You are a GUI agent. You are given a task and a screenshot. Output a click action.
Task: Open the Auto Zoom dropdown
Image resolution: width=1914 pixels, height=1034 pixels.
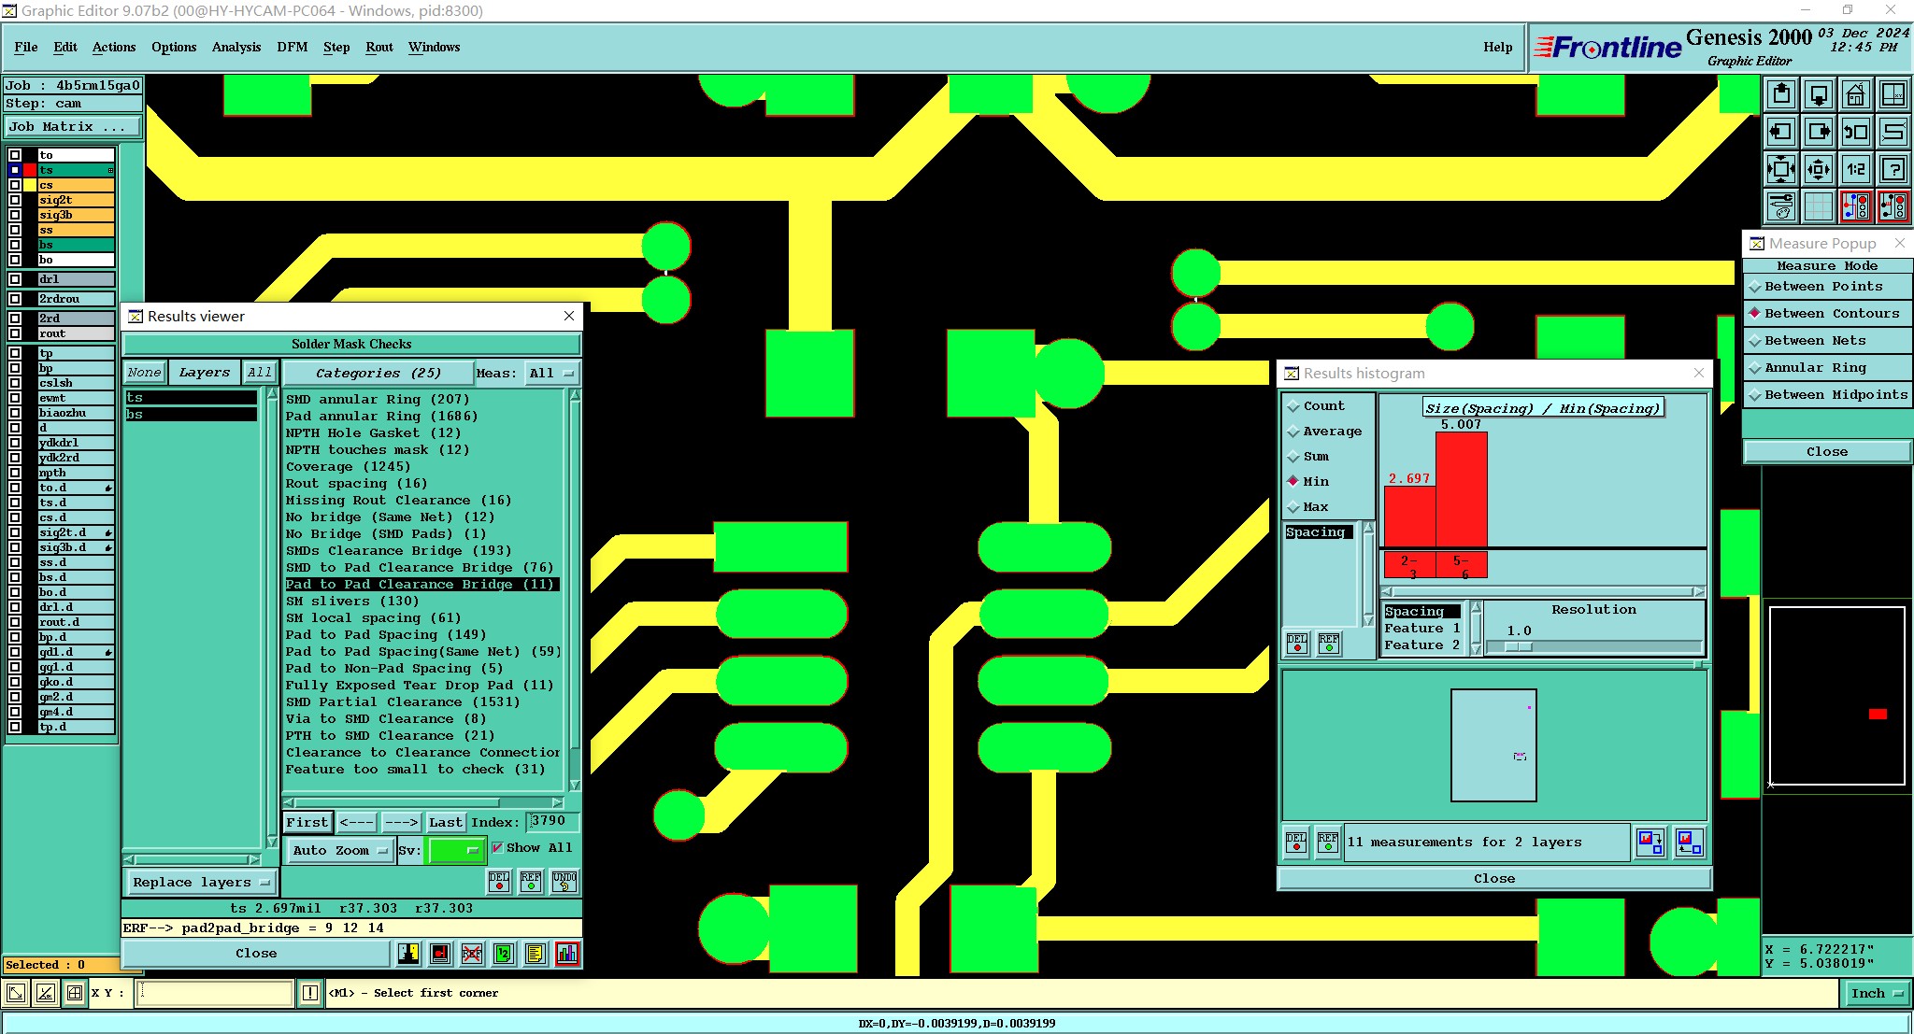(x=339, y=850)
